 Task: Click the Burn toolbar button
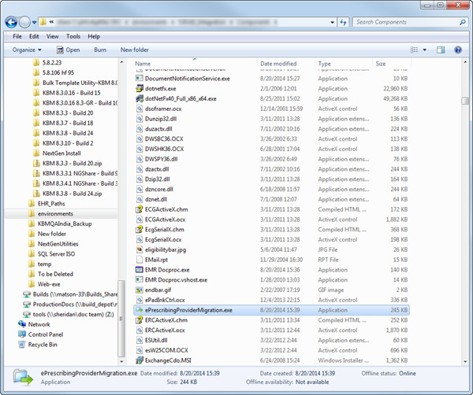point(100,50)
